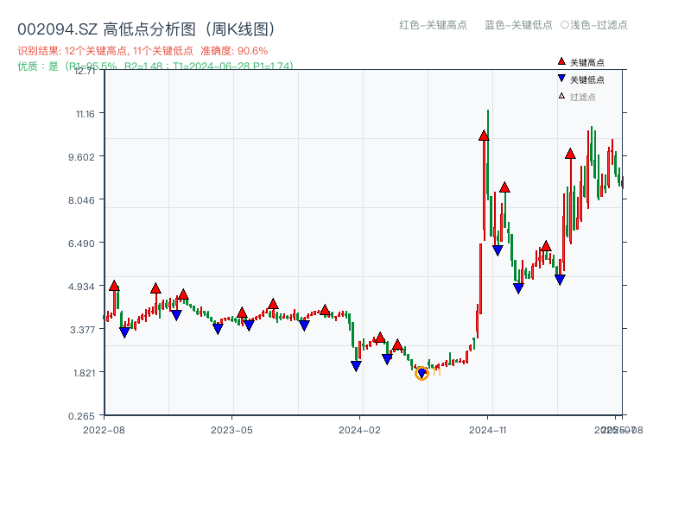Click the blue 关键低点 legend triangle icon
This screenshot has width=691, height=518.
coord(561,79)
